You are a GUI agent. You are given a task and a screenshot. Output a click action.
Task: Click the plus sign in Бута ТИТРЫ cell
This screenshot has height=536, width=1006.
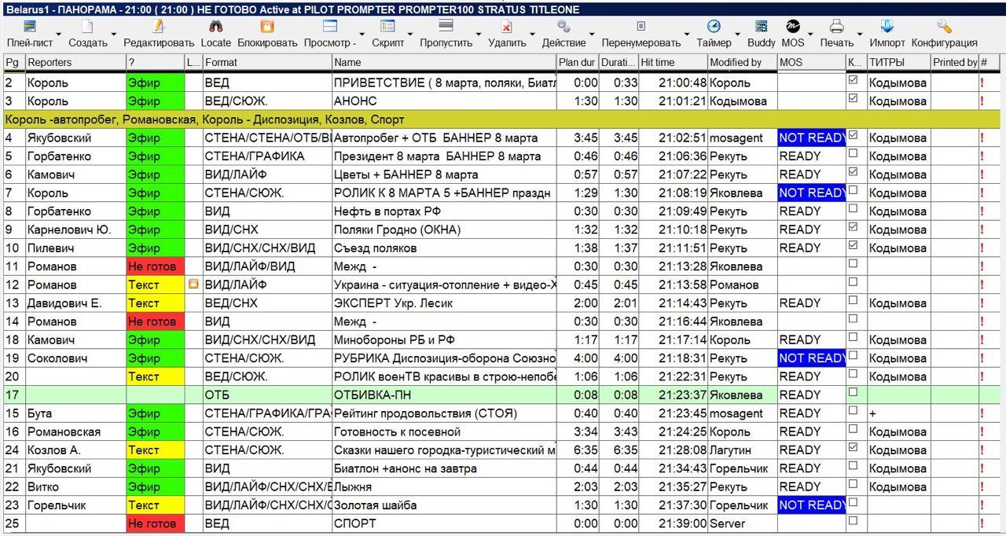coord(873,413)
